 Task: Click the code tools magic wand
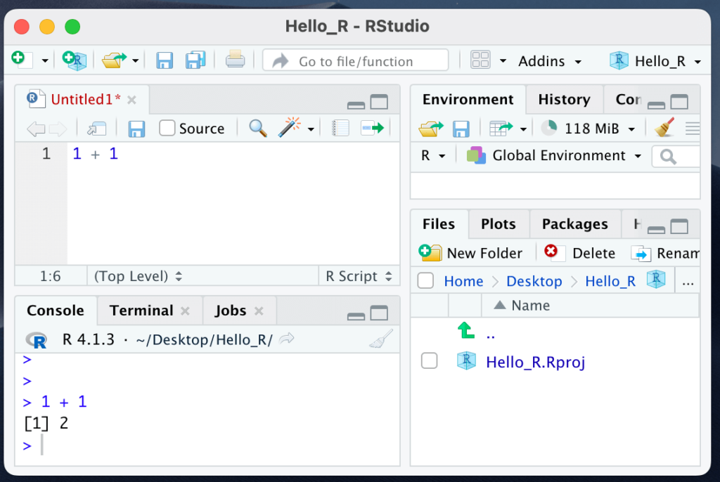coord(289,127)
